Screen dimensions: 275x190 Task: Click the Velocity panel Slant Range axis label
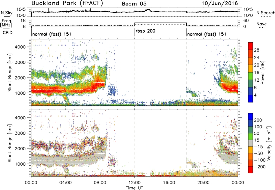(x=10, y=143)
